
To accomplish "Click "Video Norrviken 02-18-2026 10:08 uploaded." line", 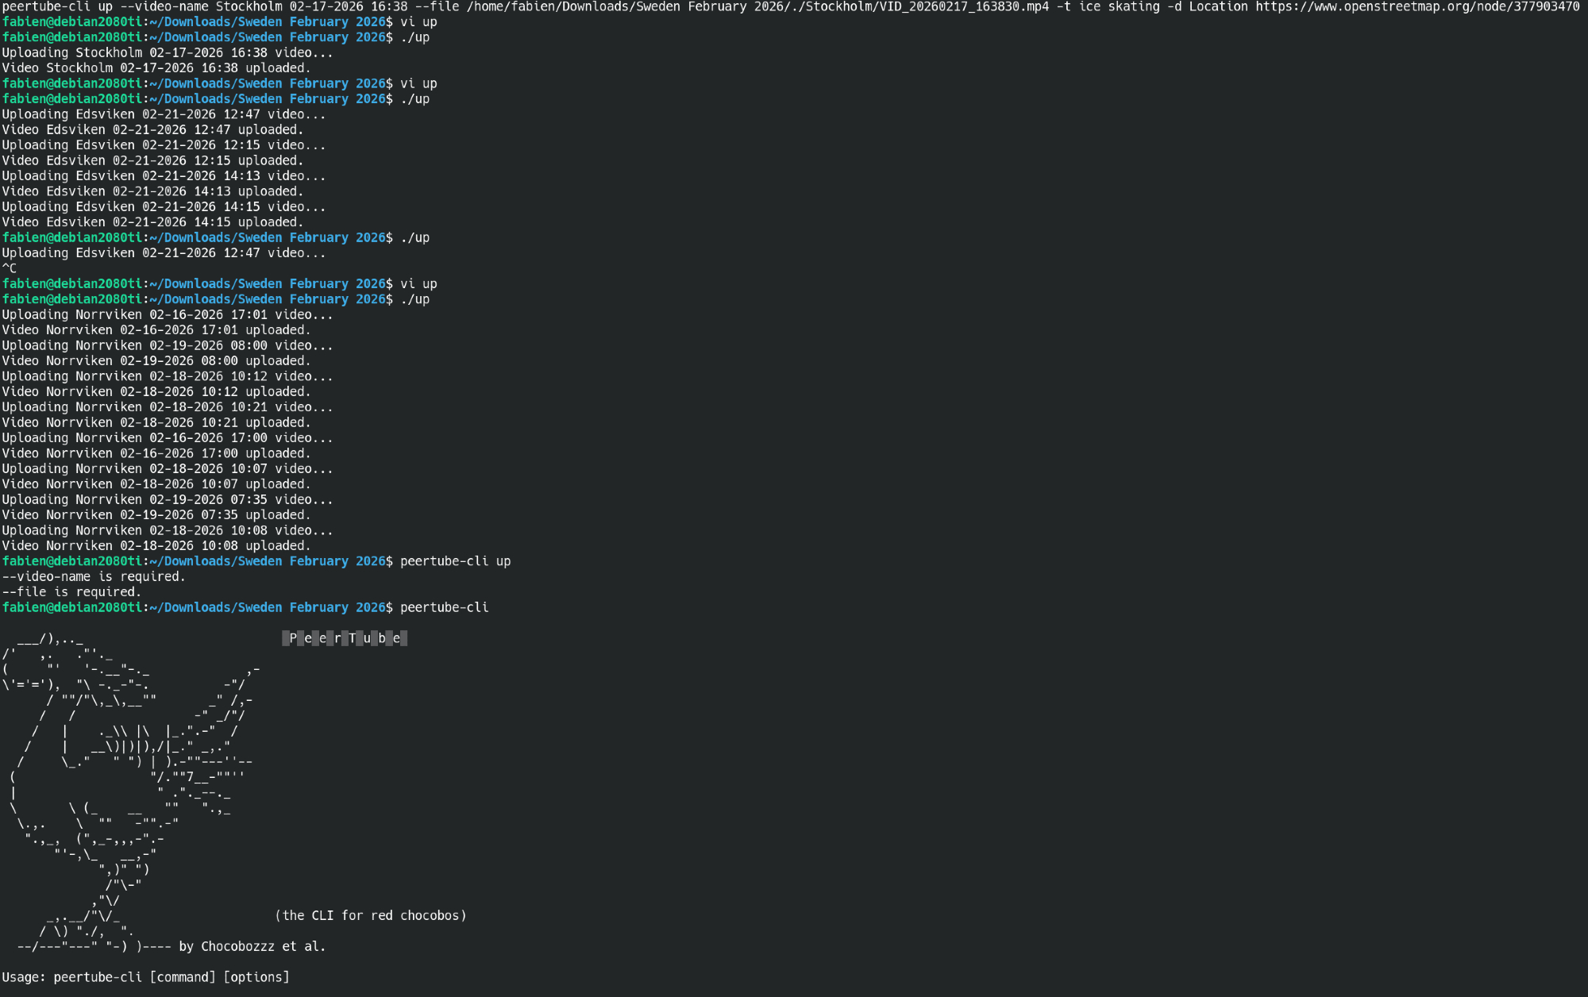I will click(x=156, y=545).
